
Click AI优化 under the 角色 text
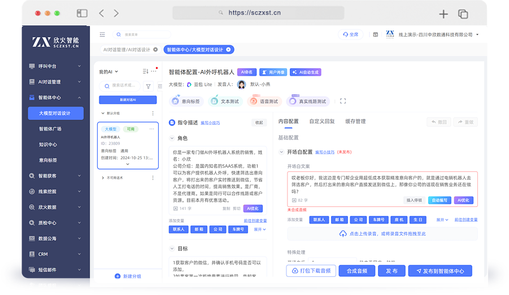point(253,209)
